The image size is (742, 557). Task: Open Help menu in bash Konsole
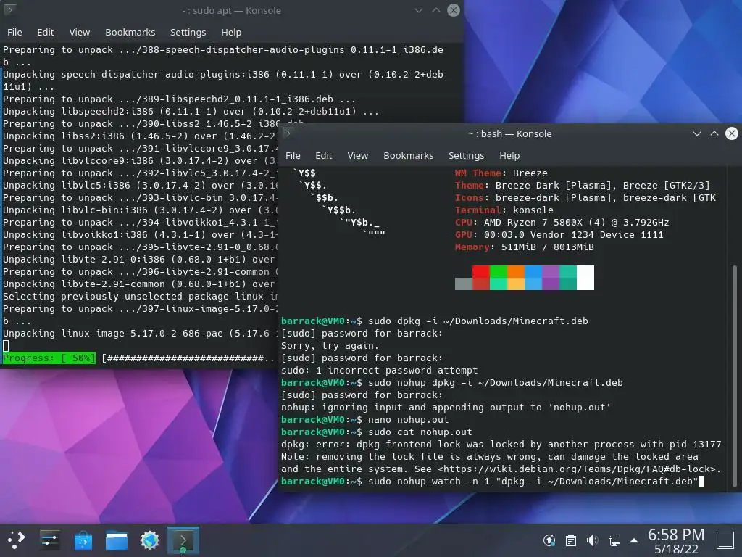(509, 155)
